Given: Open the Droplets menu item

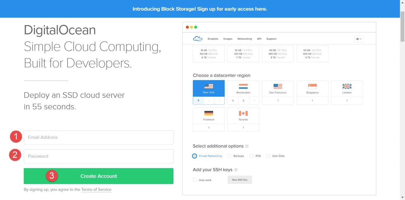Looking at the screenshot, I should click(x=213, y=39).
